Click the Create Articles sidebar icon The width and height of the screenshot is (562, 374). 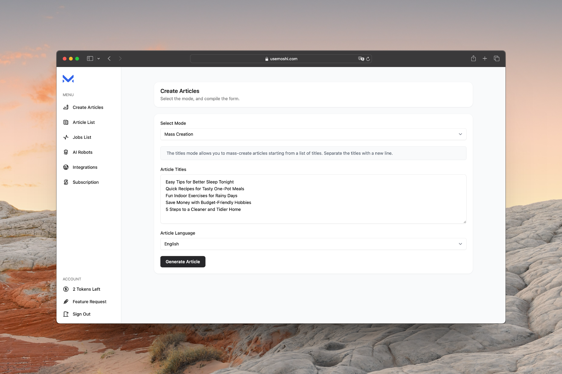(x=66, y=107)
